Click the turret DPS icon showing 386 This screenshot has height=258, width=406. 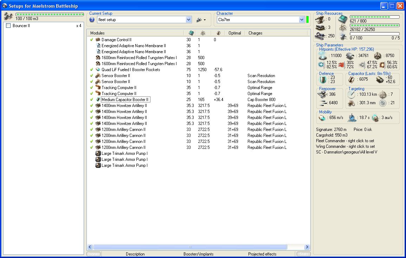pyautogui.click(x=323, y=94)
